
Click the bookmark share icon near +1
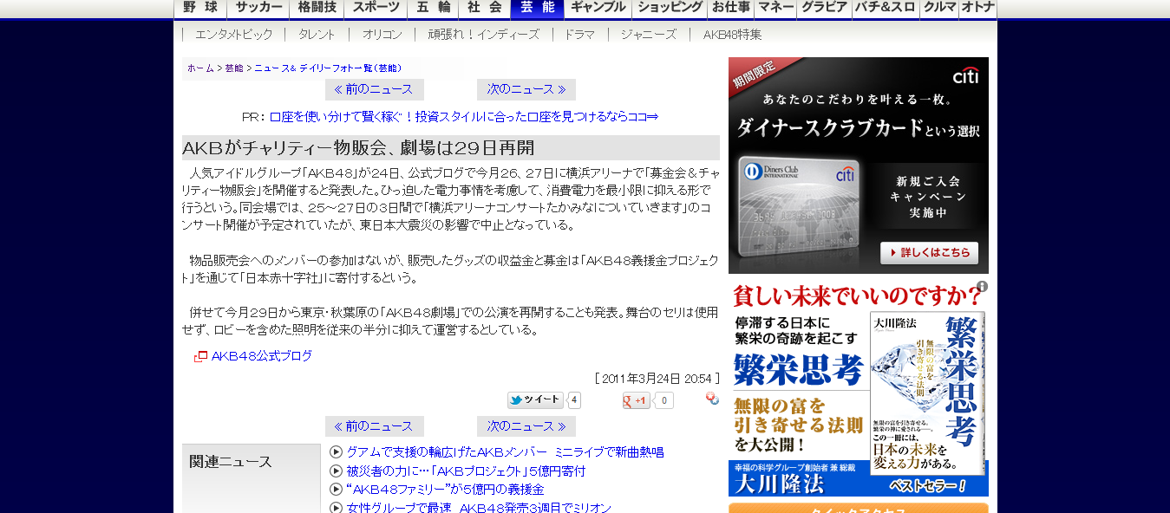[x=712, y=399]
